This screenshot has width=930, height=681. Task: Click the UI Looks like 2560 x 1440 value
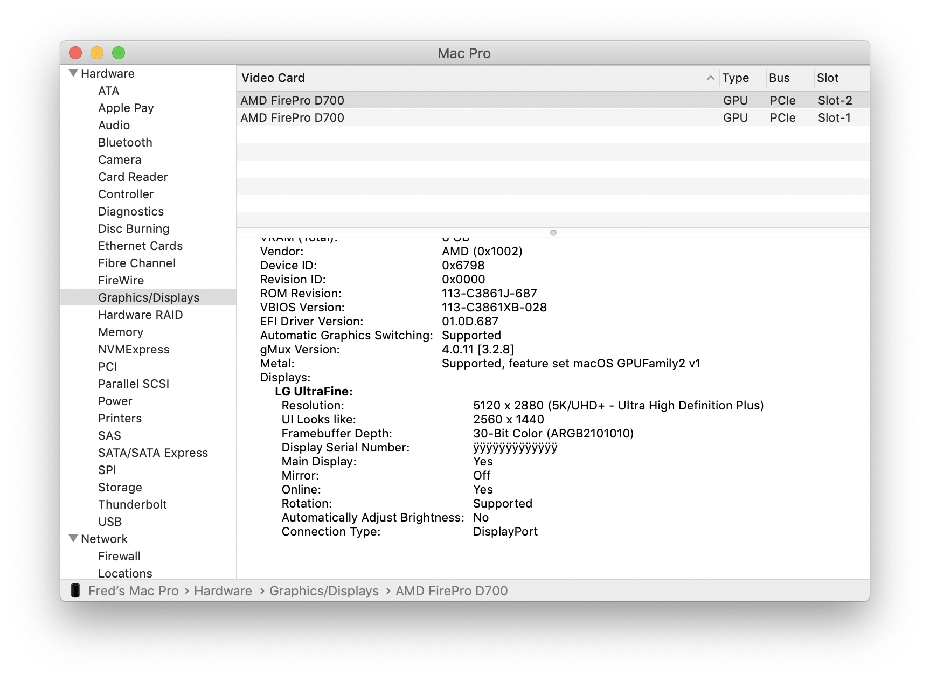509,419
